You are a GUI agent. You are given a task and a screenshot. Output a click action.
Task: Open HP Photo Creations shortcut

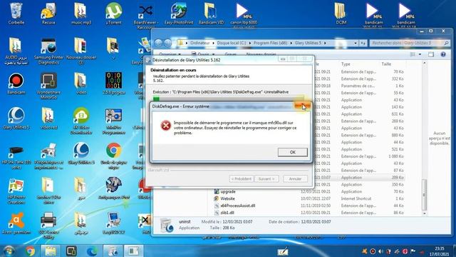(16, 191)
